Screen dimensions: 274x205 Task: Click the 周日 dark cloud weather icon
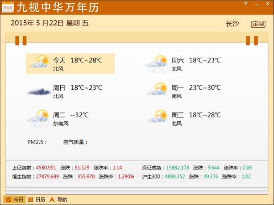pos(39,91)
